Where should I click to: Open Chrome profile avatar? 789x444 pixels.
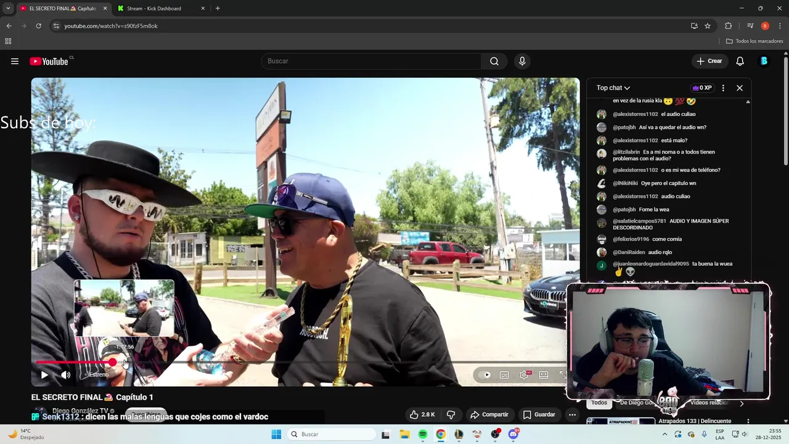pyautogui.click(x=765, y=26)
